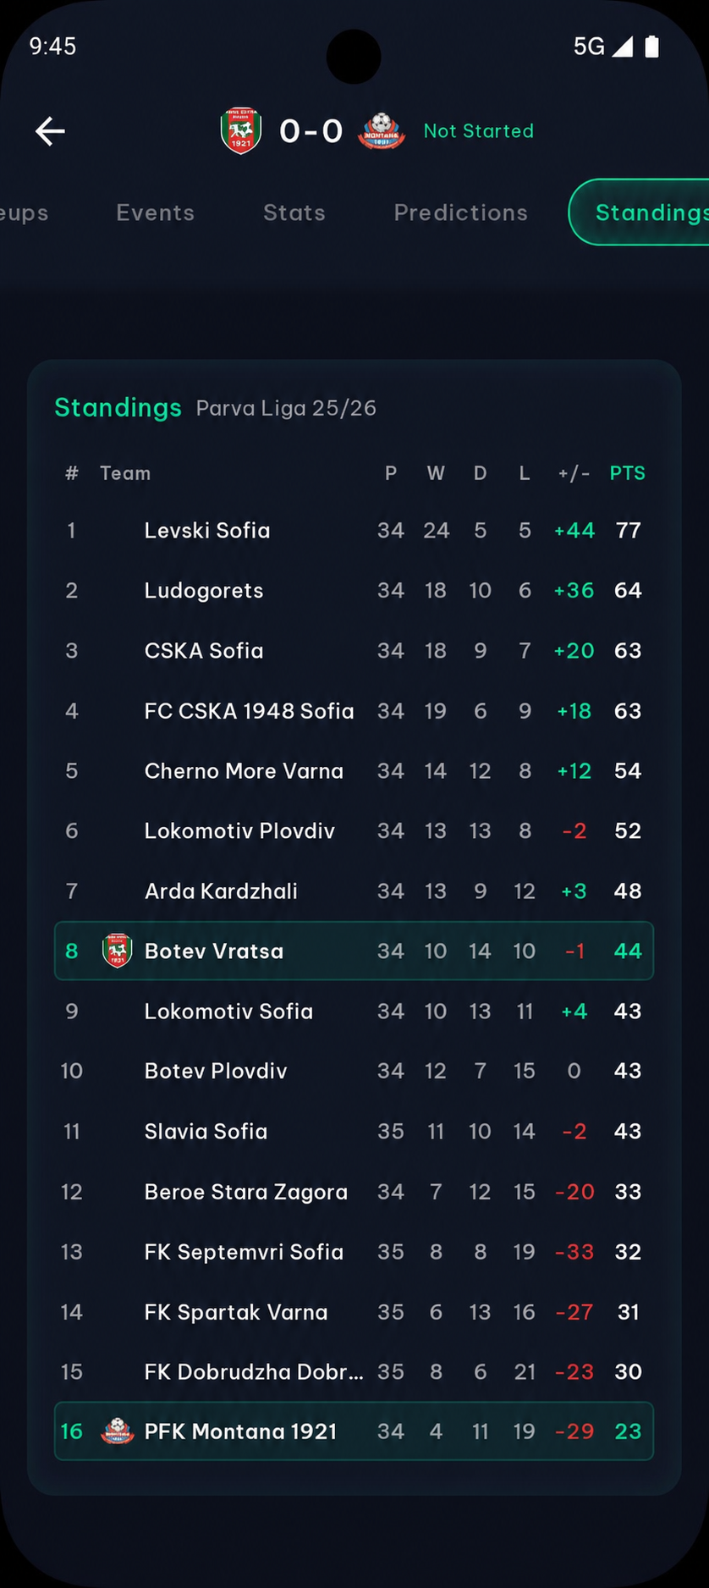709x1588 pixels.
Task: Switch to the Events tab
Action: [x=156, y=212]
